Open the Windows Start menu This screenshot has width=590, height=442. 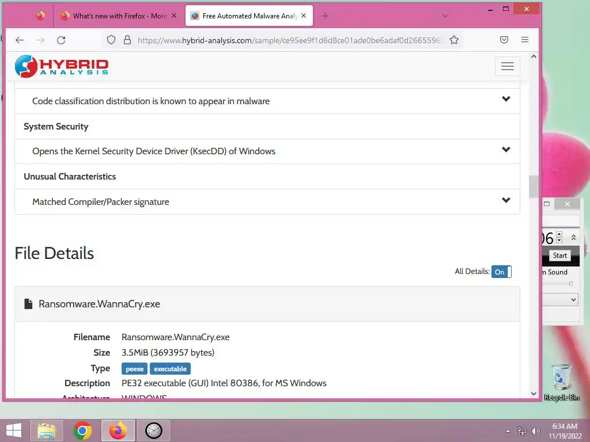14,430
